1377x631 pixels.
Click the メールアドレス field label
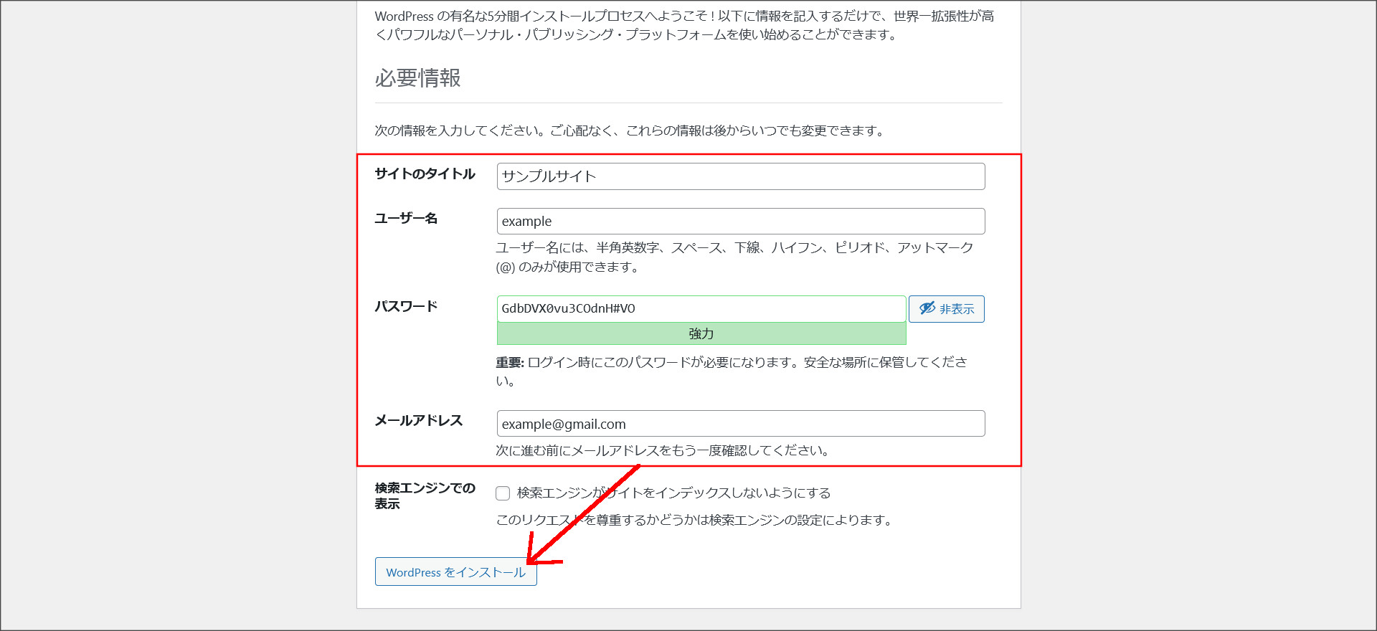pyautogui.click(x=419, y=421)
